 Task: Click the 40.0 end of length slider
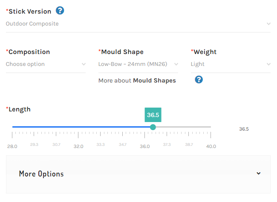click(x=211, y=127)
